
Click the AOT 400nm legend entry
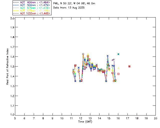[32, 2]
